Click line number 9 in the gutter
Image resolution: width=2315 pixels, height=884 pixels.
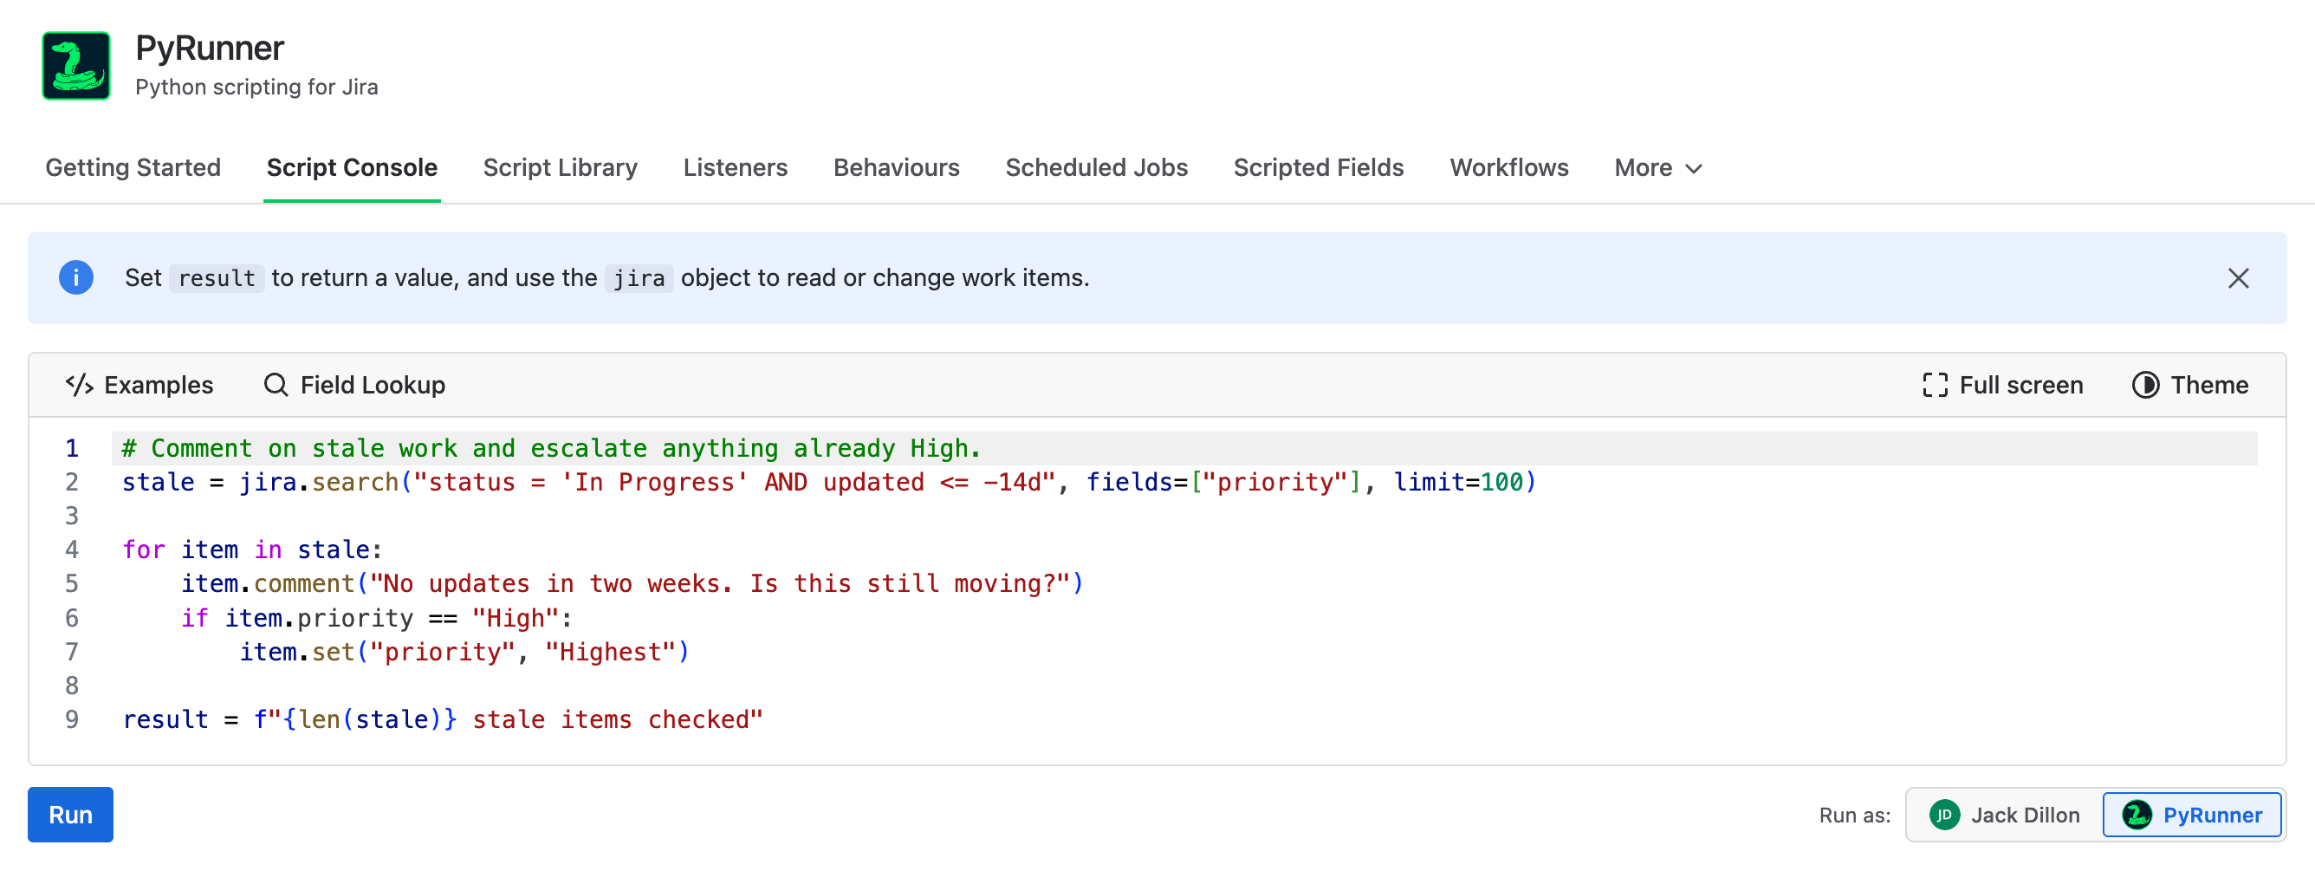tap(72, 719)
